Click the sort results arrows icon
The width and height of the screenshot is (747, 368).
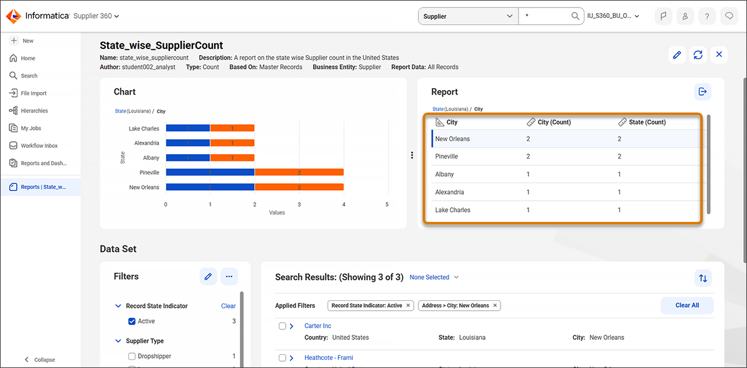tap(703, 278)
